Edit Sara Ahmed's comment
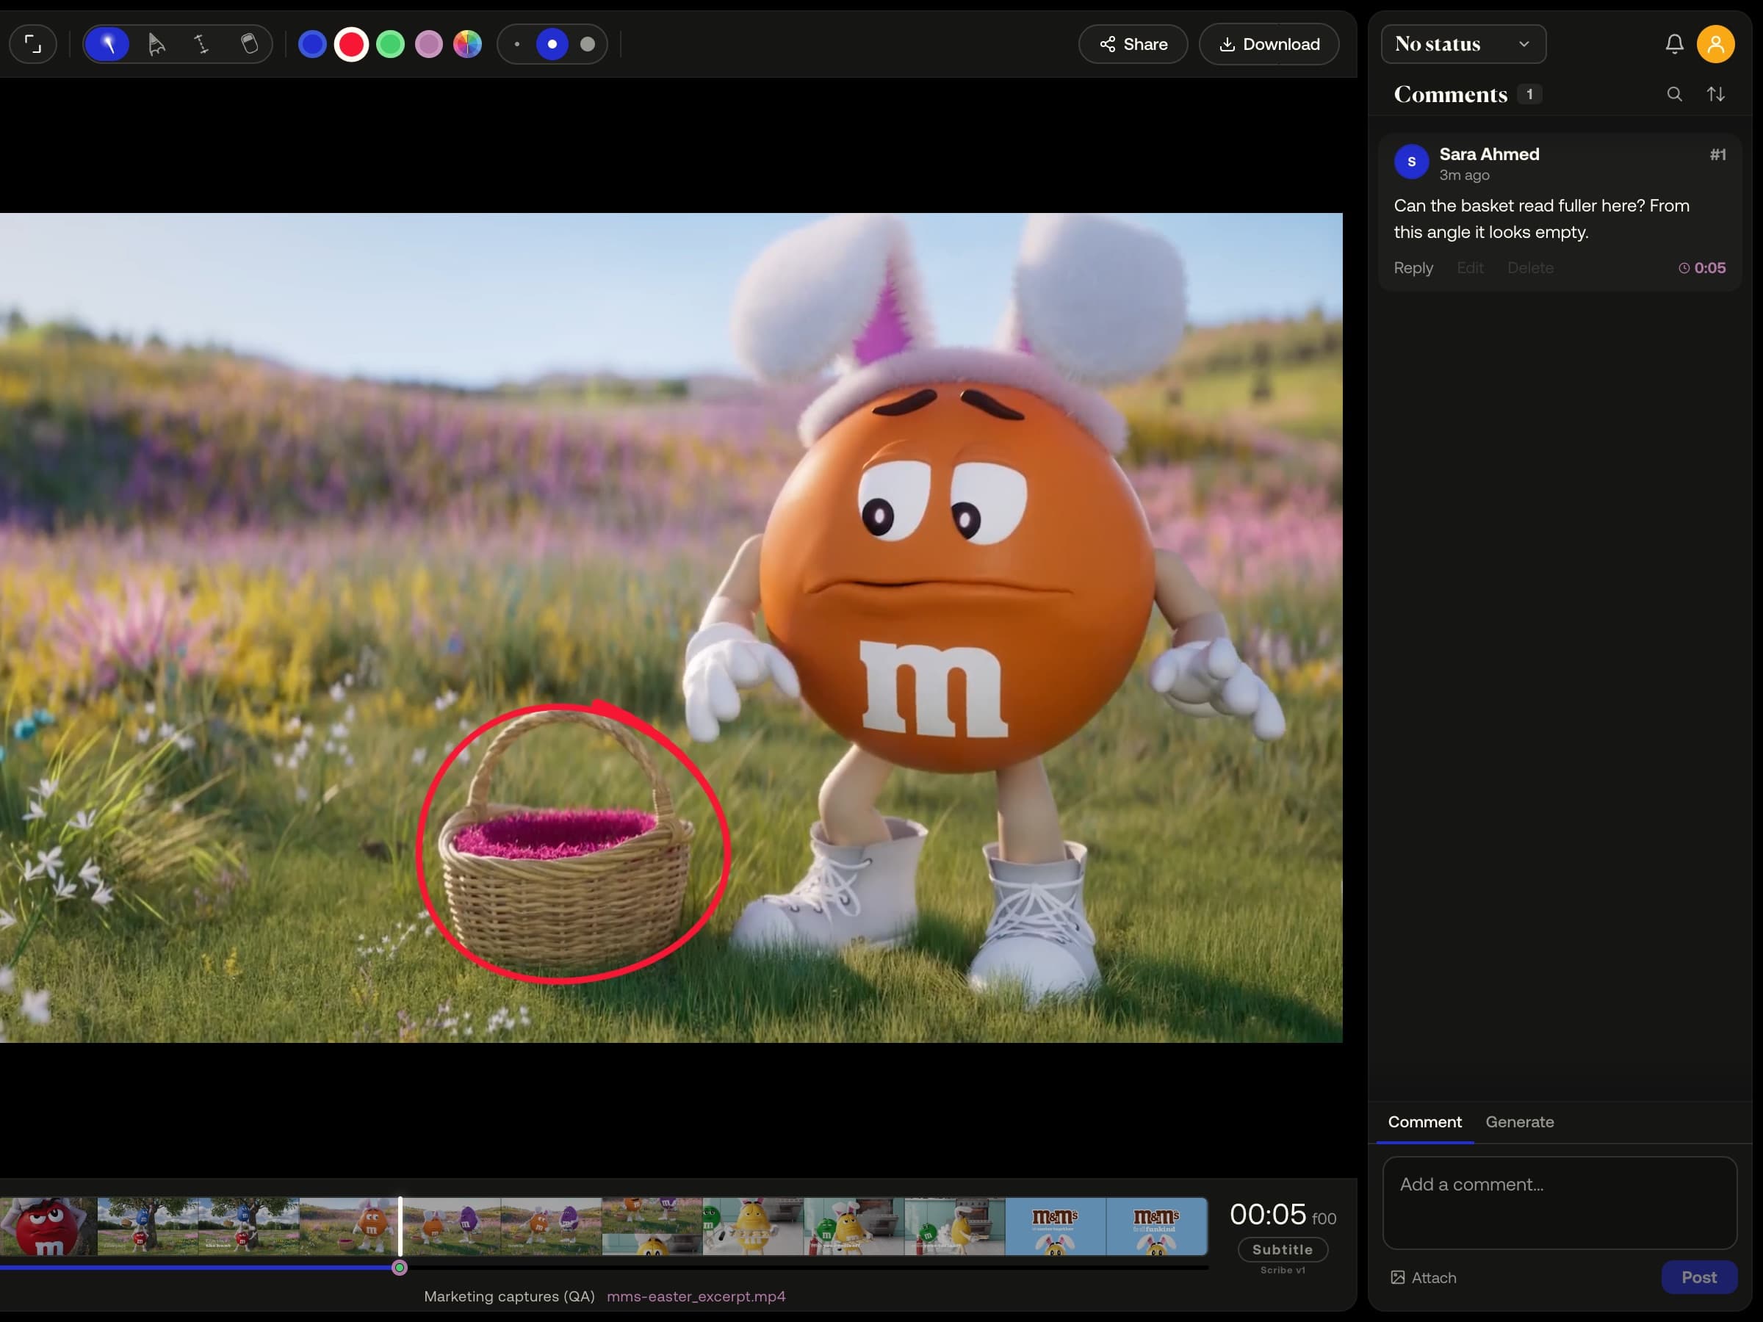Screen dimensions: 1763x1322 point(1470,268)
